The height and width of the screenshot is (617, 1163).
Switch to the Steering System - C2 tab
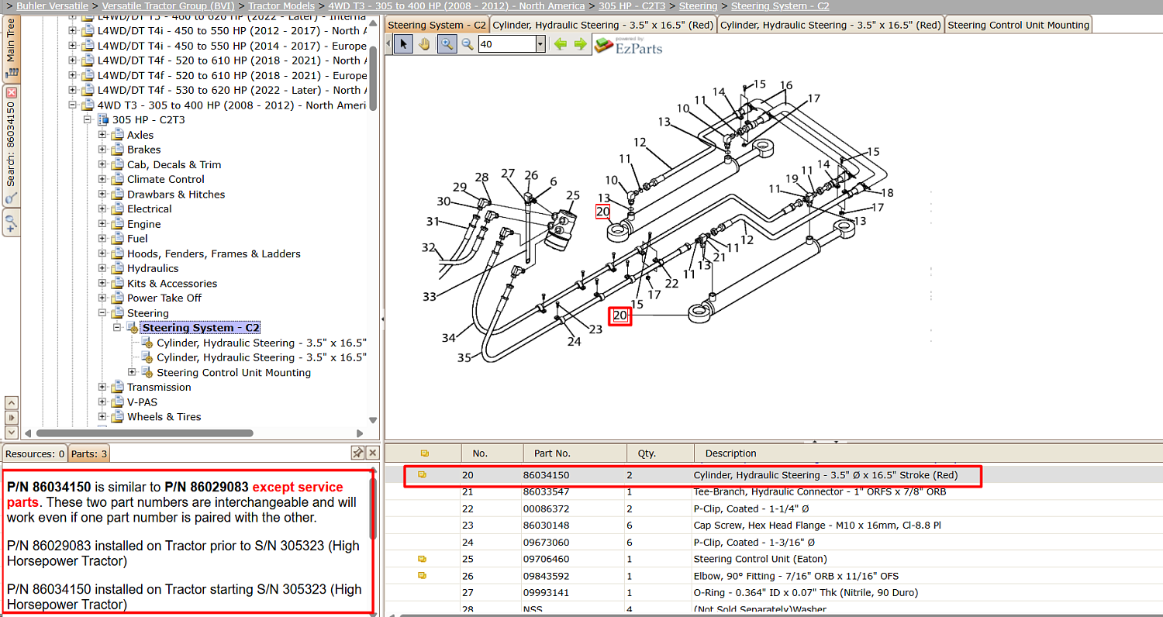click(437, 25)
